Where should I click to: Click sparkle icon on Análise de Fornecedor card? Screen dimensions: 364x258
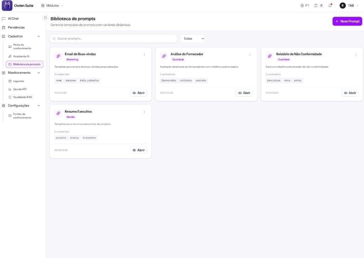pyautogui.click(x=164, y=56)
